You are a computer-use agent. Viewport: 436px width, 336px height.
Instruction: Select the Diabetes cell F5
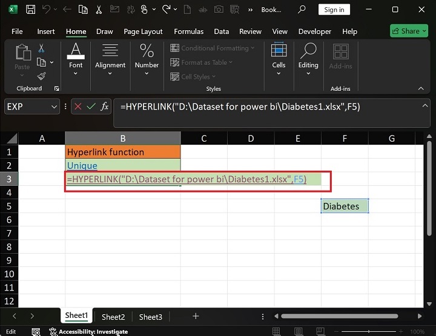pyautogui.click(x=345, y=206)
